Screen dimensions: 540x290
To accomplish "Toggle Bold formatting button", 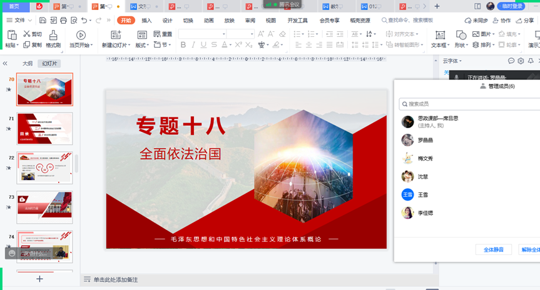I will (183, 45).
